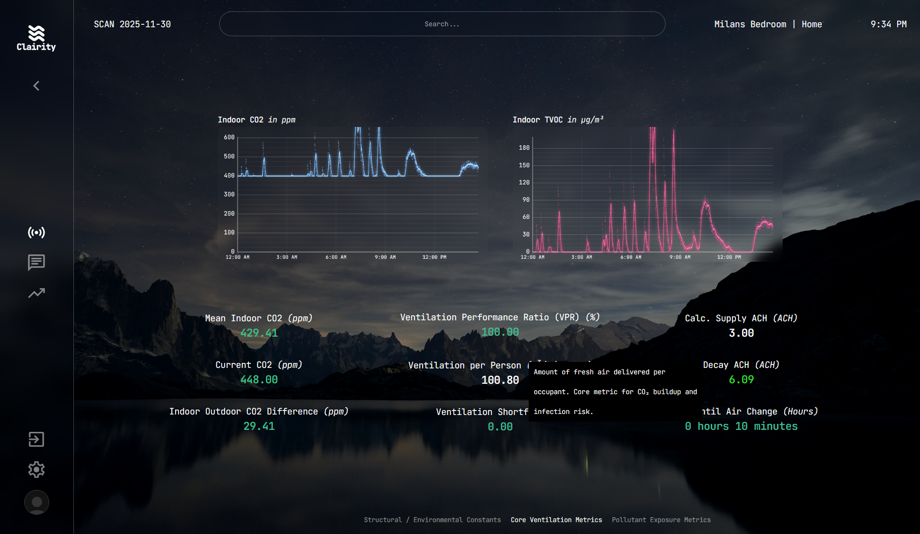Click the SCAN 2025-11-30 date label
The height and width of the screenshot is (534, 920).
[132, 24]
